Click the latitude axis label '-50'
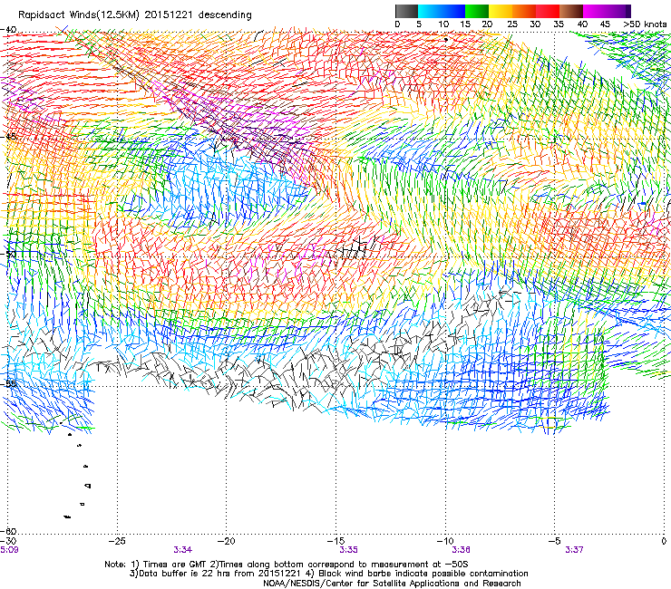The width and height of the screenshot is (671, 589). pos(9,254)
